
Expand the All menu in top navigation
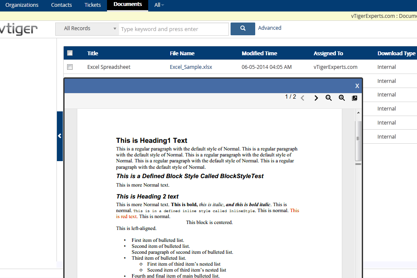(x=159, y=5)
